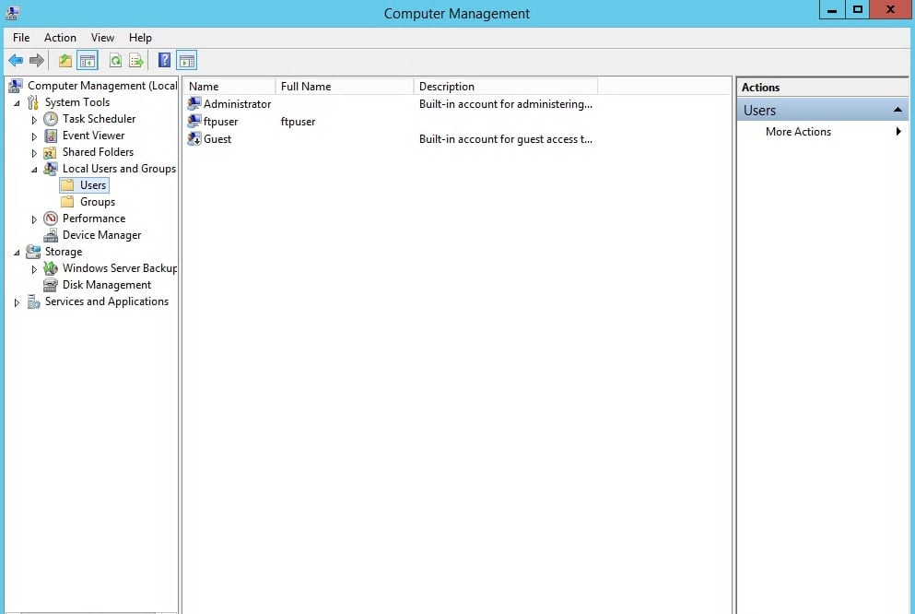Open Help via blue question-mark icon
Viewport: 915px width, 614px height.
pos(165,60)
